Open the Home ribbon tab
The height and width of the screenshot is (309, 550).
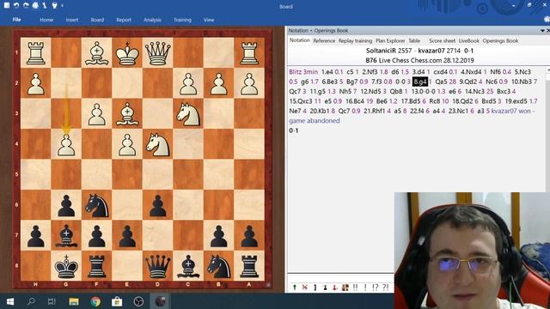click(46, 20)
